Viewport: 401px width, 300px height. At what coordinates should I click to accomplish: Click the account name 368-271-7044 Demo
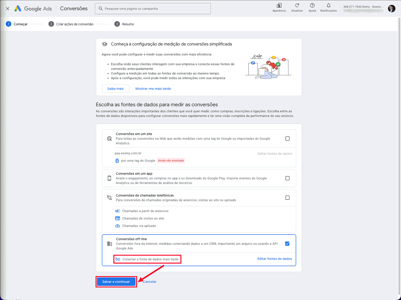363,7
